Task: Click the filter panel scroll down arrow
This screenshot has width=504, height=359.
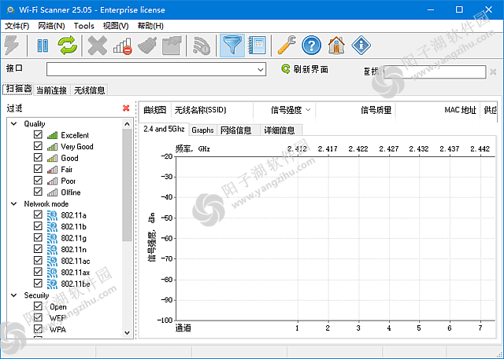Action: pos(128,333)
